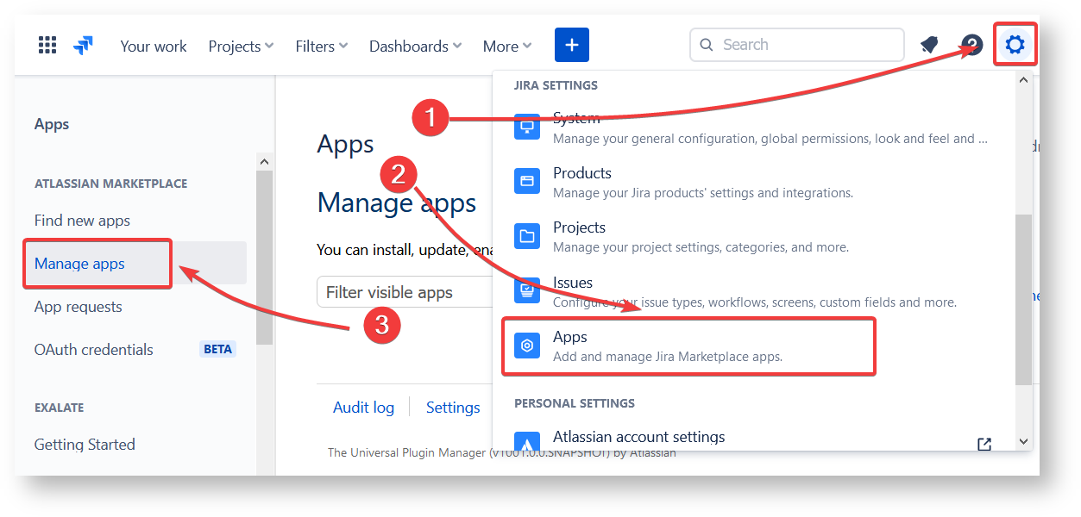The image size is (1081, 517).
Task: Click into the Search field
Action: 796,45
